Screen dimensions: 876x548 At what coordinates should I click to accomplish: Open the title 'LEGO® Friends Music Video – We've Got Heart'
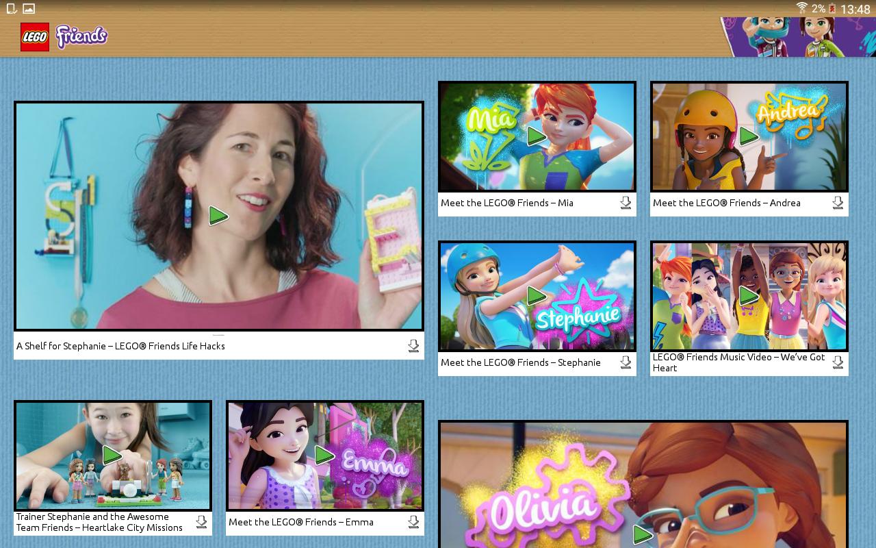point(739,362)
